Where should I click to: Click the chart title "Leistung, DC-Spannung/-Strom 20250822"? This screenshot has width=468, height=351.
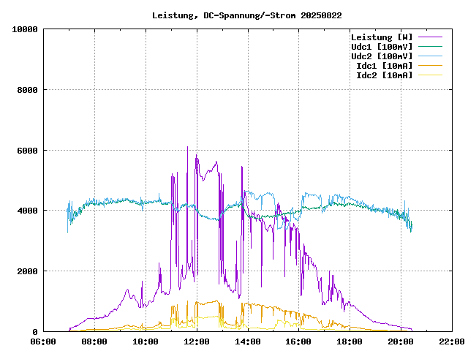[246, 15]
